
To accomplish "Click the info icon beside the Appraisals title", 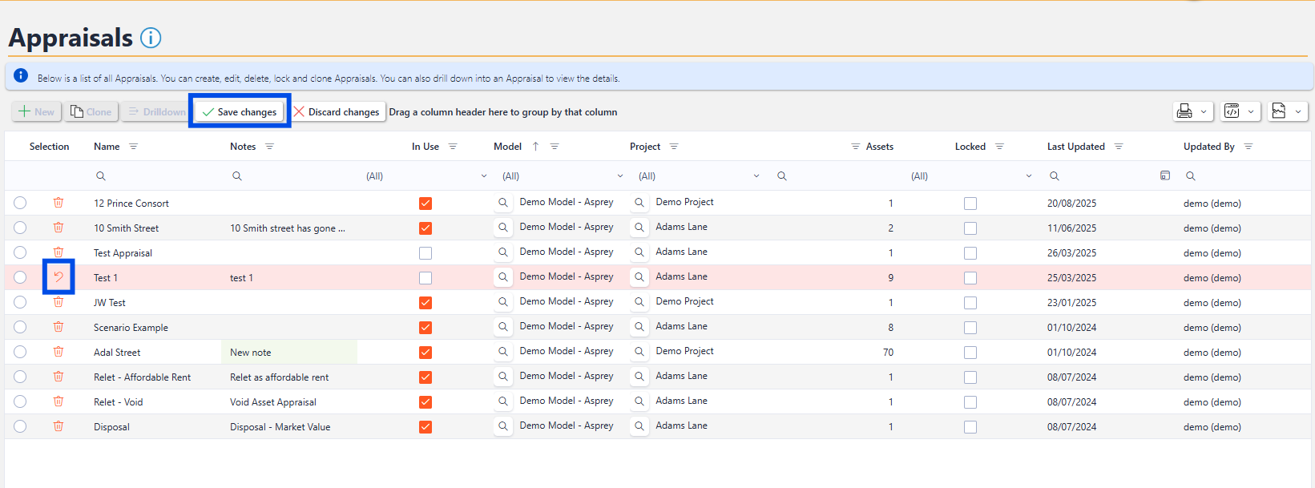I will [151, 38].
